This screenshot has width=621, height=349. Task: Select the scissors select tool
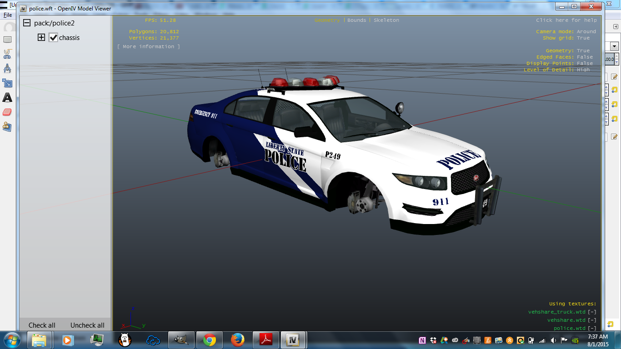pos(7,55)
